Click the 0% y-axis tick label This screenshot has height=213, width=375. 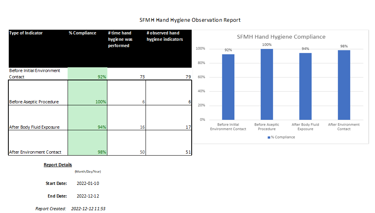coord(202,120)
